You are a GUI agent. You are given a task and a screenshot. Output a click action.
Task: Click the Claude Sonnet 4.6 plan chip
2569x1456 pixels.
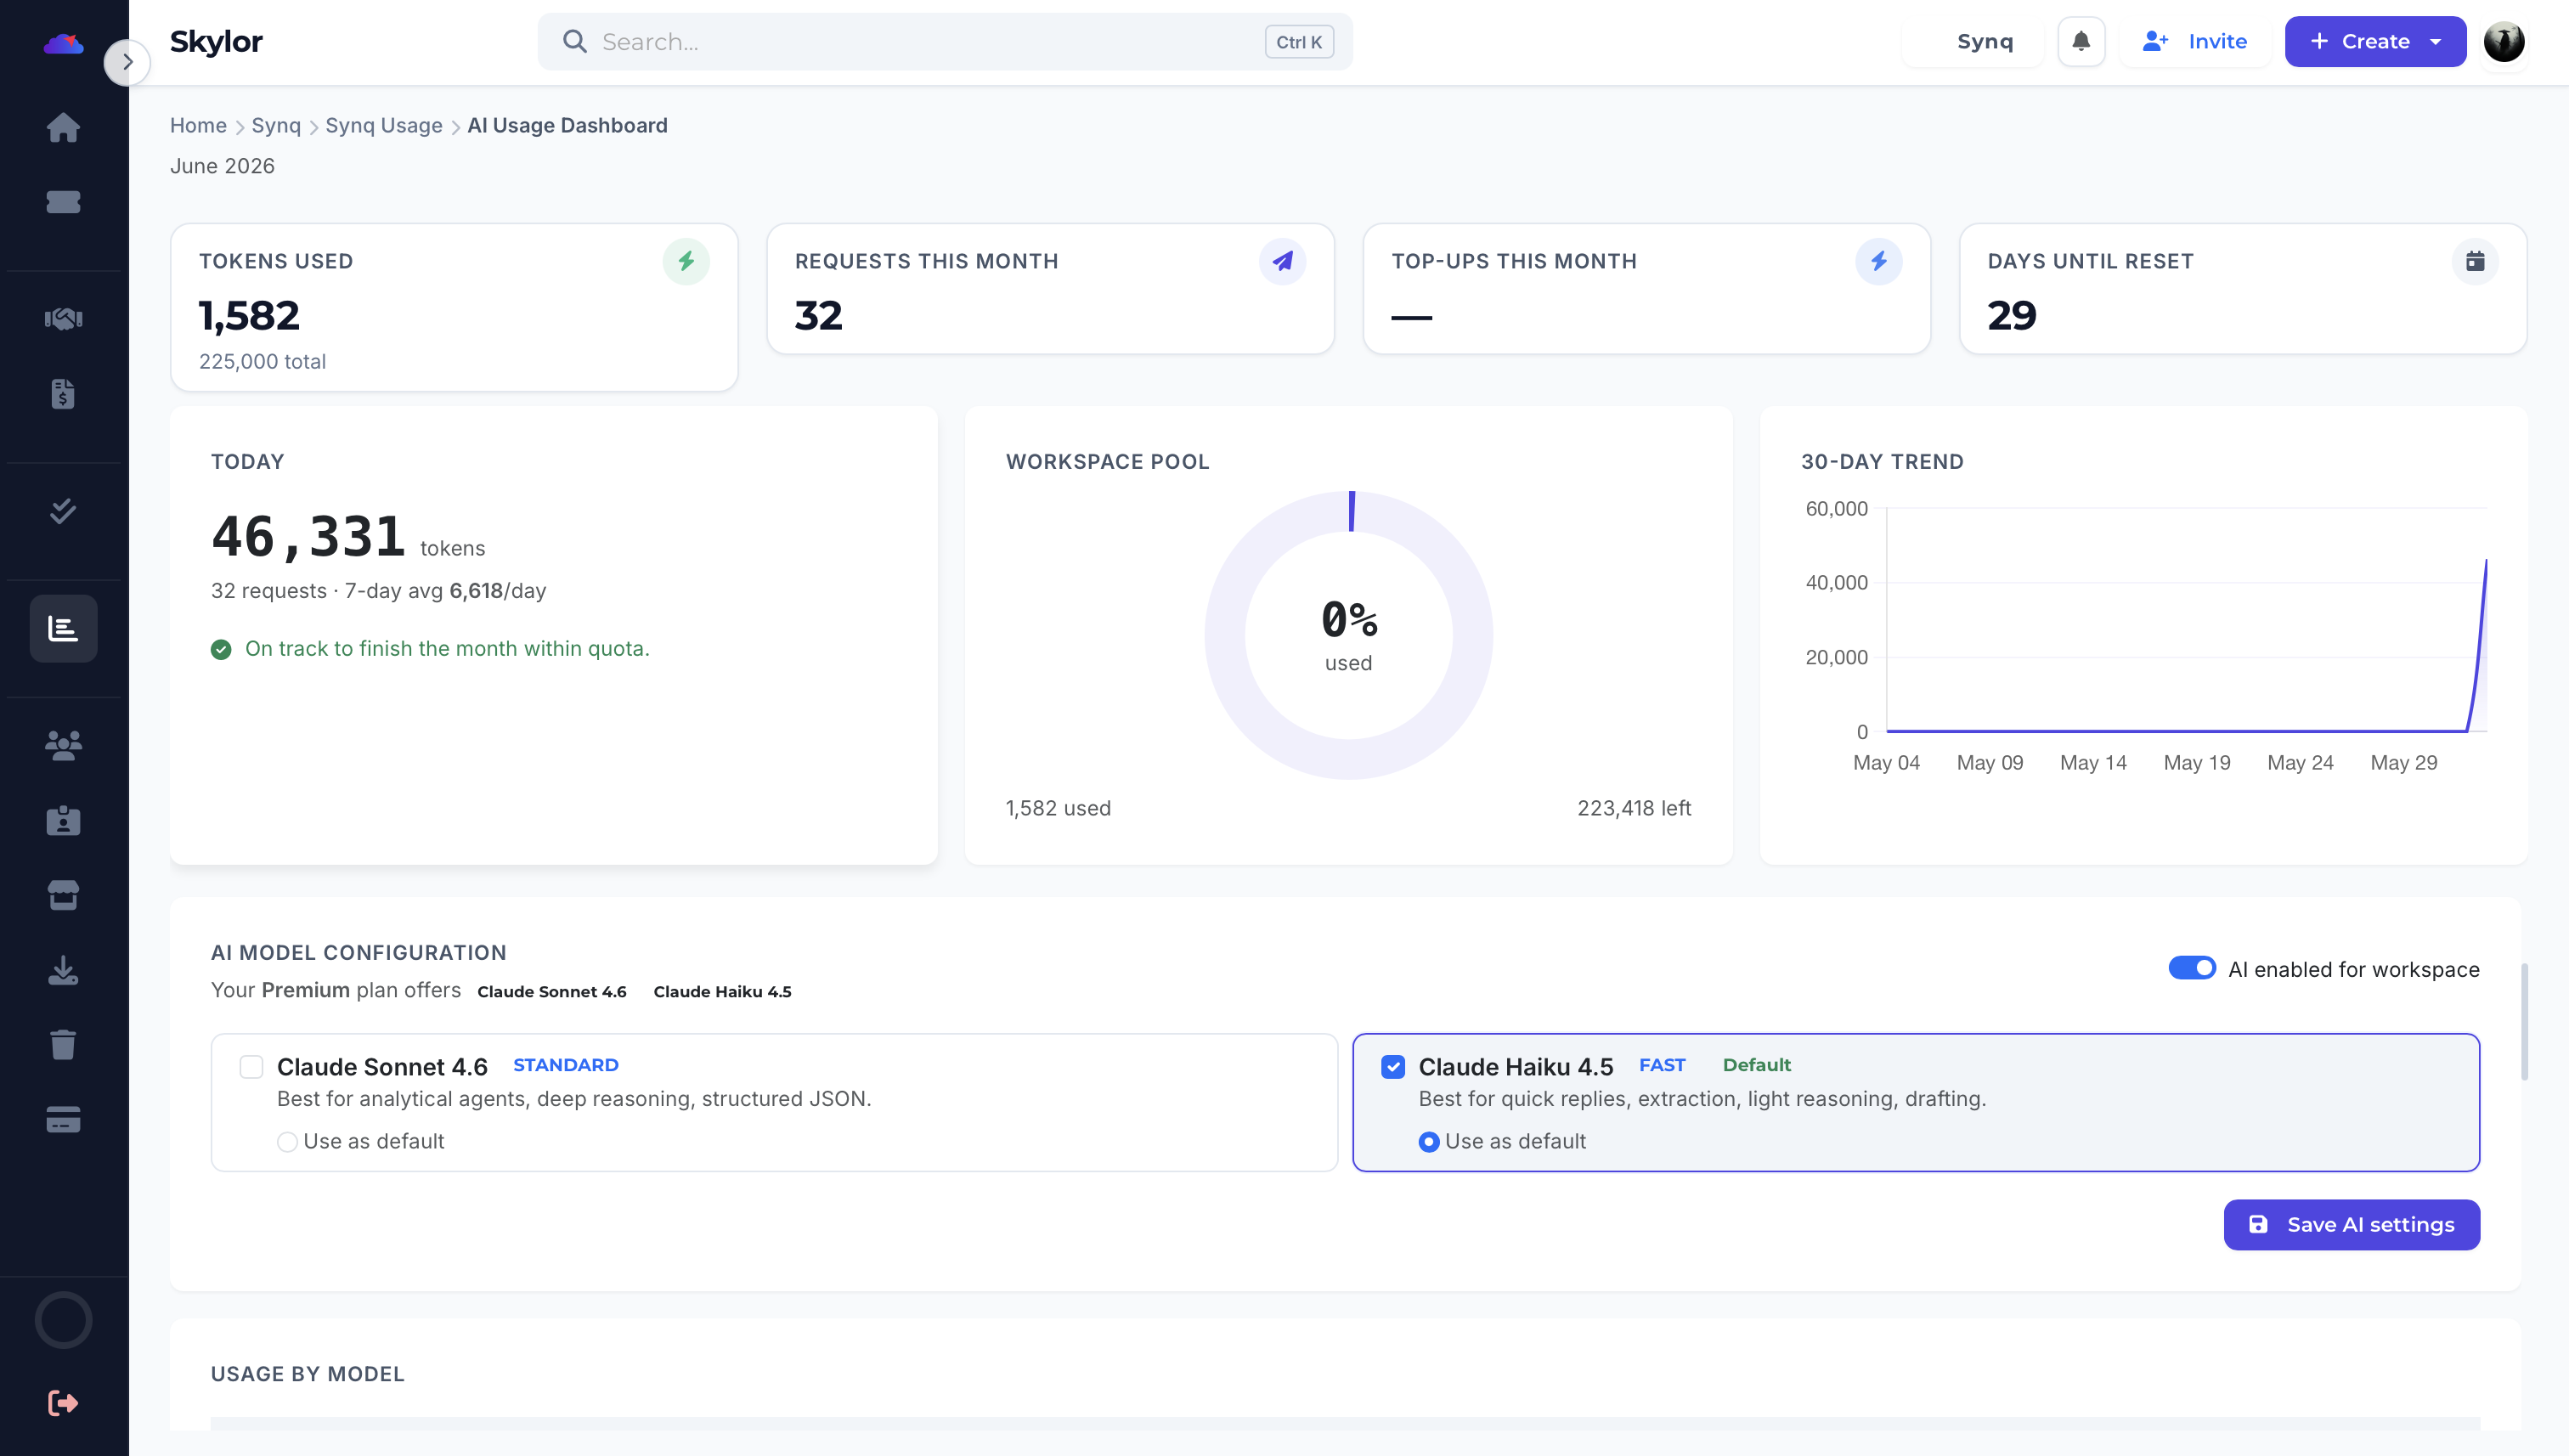click(552, 991)
